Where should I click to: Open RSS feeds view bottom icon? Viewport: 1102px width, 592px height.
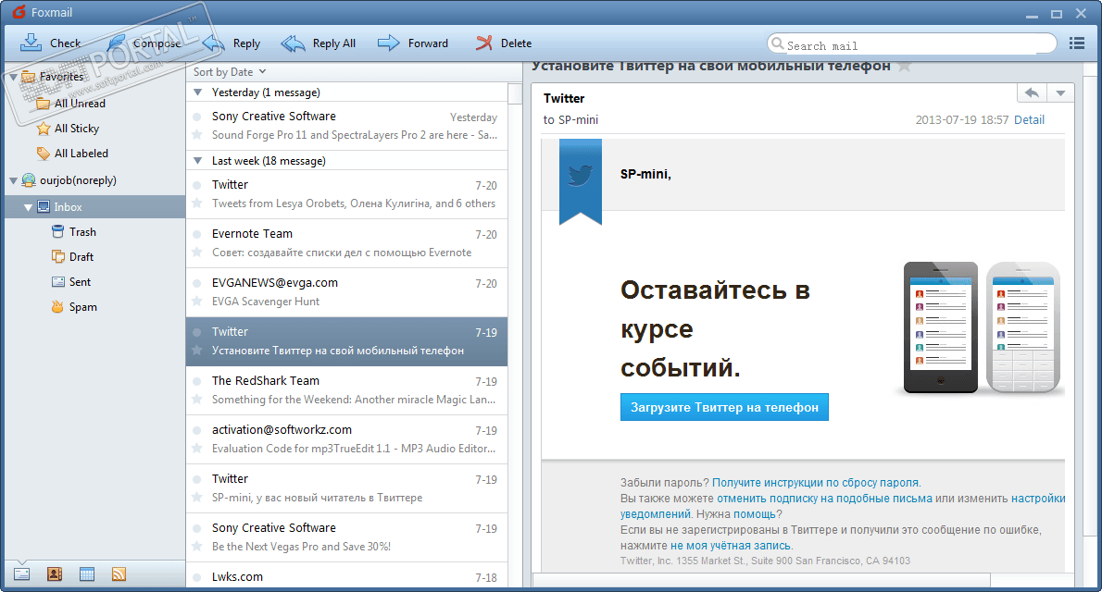click(x=119, y=573)
